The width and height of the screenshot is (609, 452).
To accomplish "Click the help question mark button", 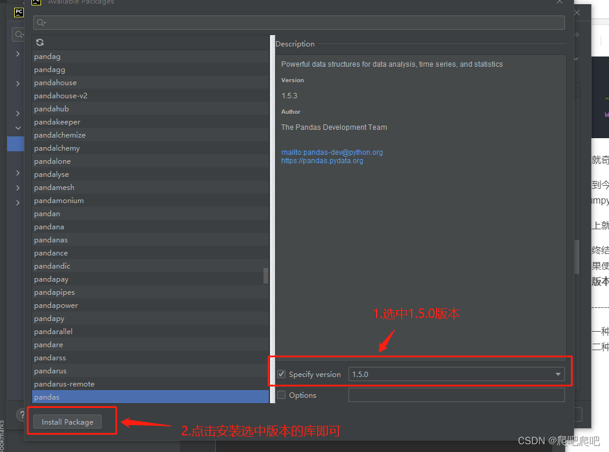I will tap(22, 415).
